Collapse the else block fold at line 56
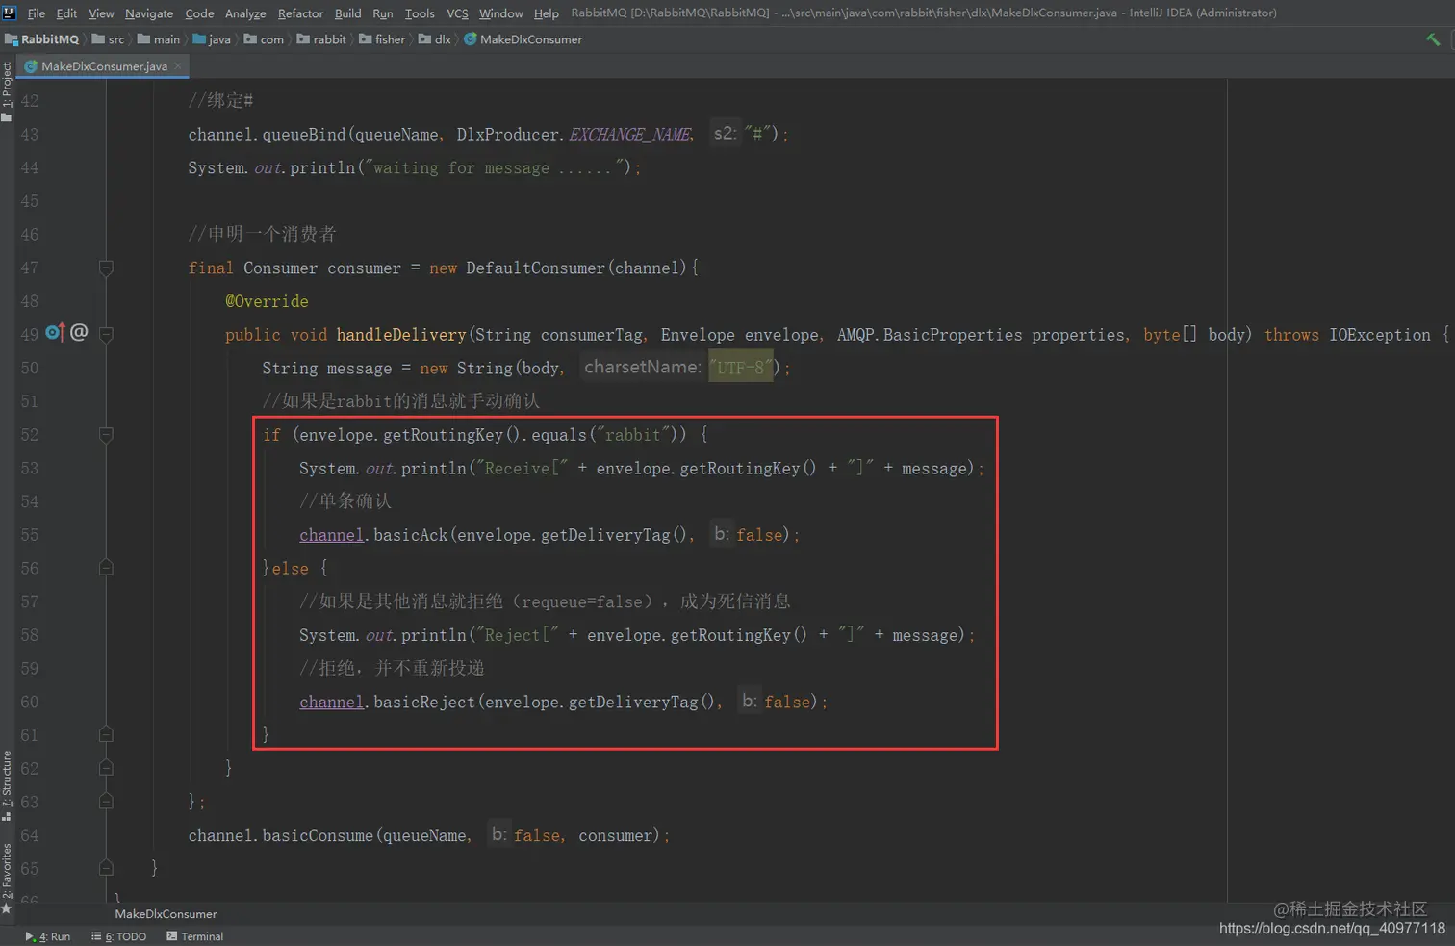The height and width of the screenshot is (946, 1455). point(106,568)
